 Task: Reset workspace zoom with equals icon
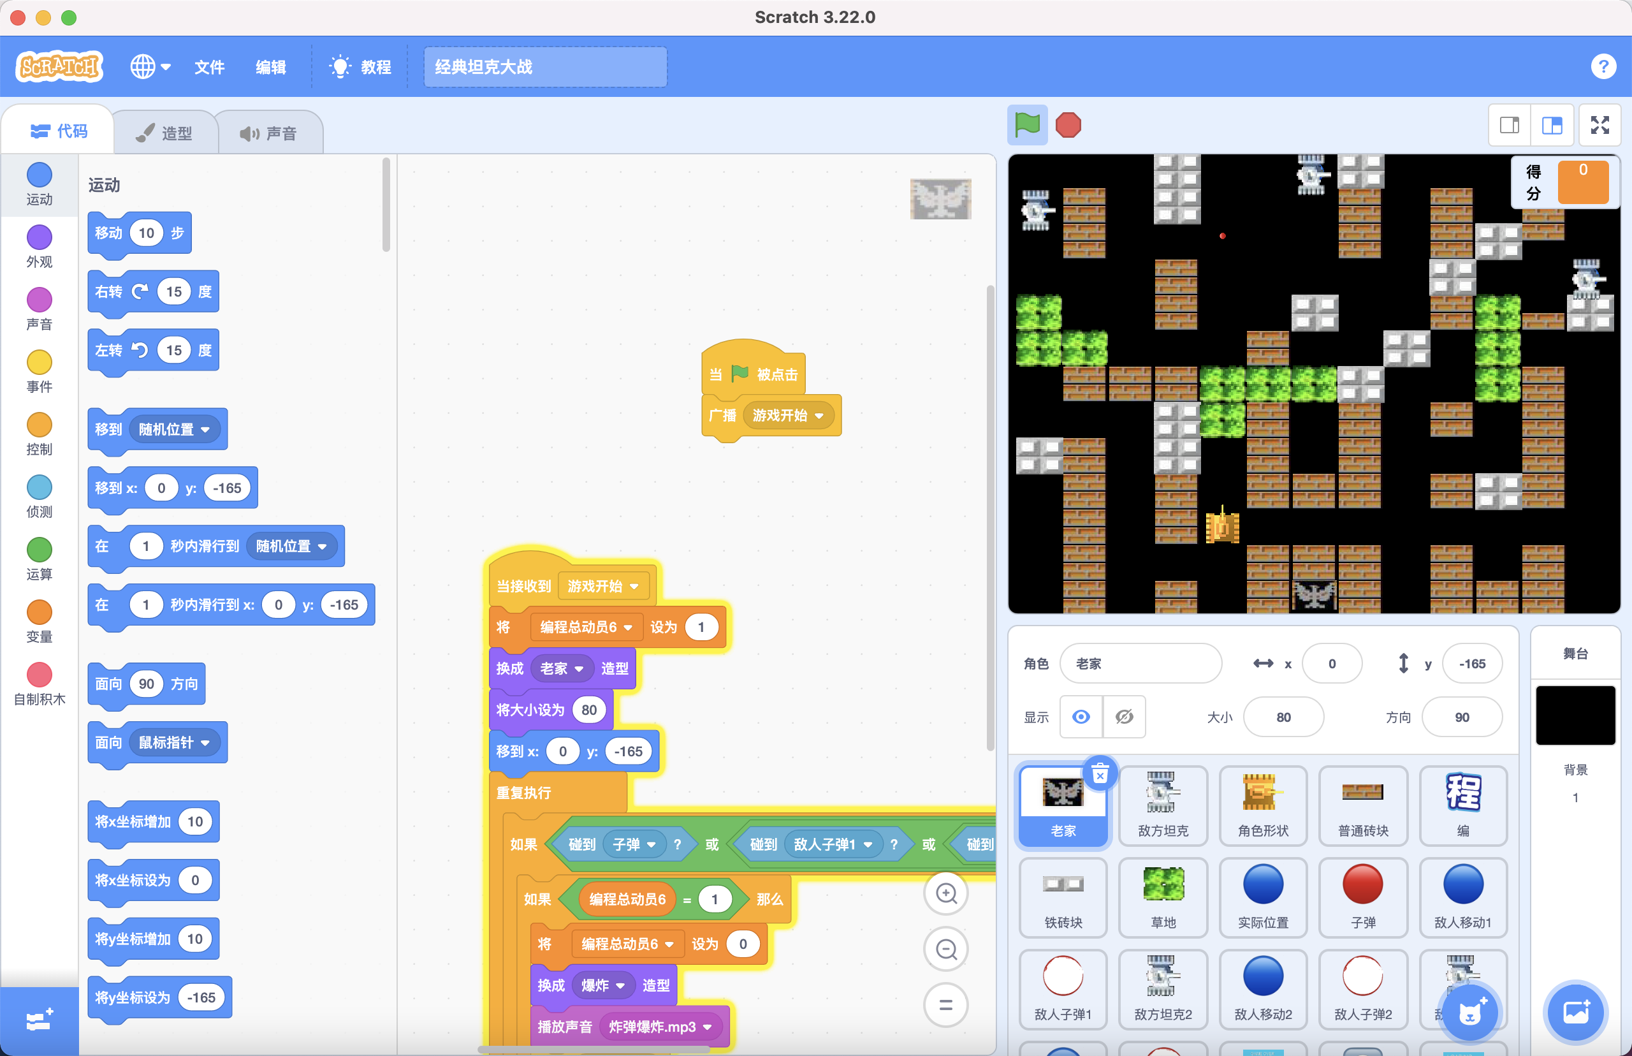point(946,1005)
